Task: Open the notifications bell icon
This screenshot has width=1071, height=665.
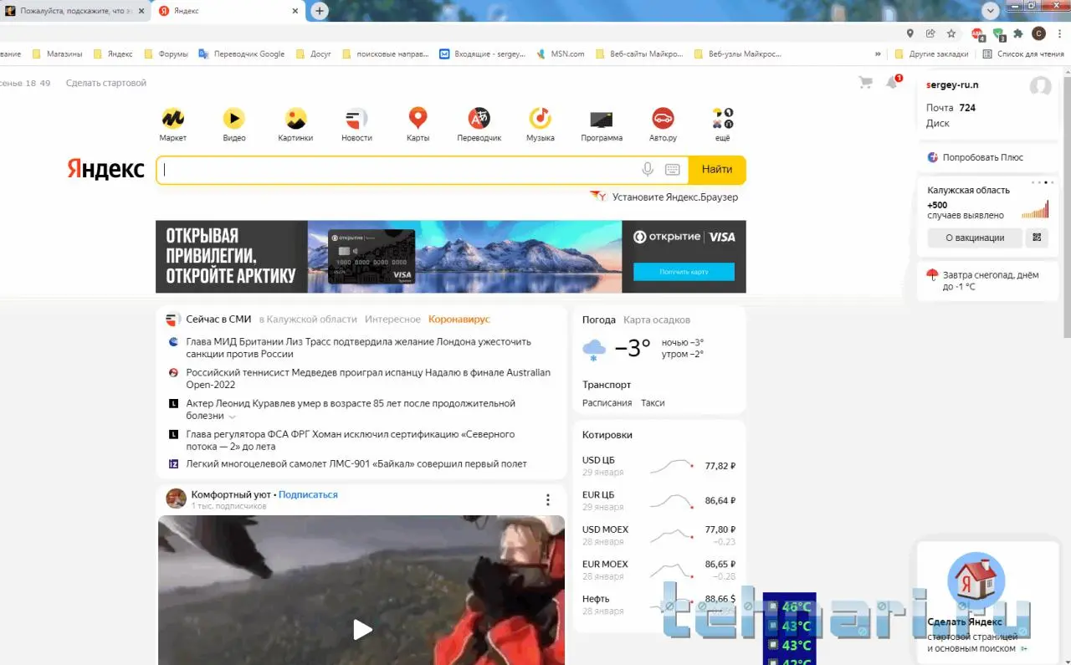Action: (893, 82)
